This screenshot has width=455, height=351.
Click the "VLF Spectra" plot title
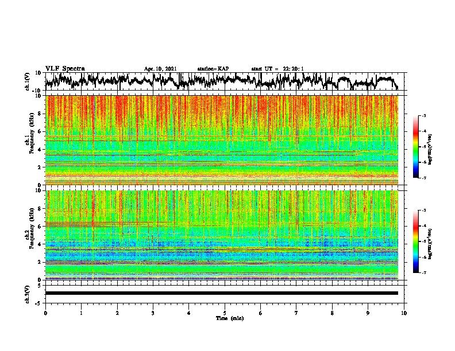click(65, 69)
